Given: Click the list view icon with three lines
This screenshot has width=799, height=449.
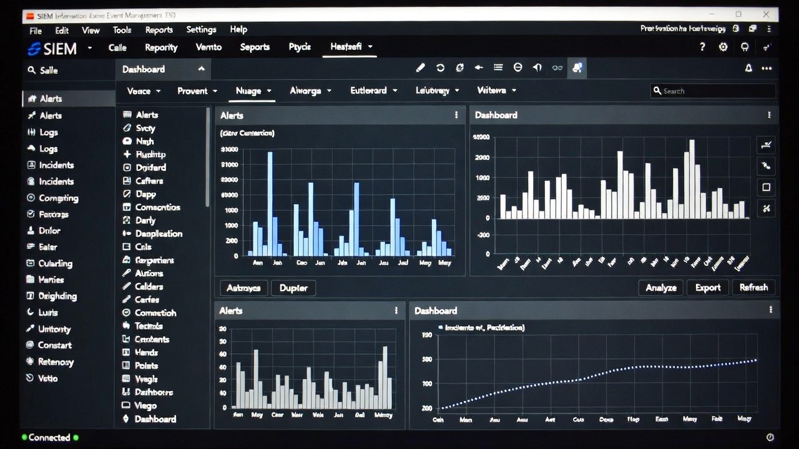Looking at the screenshot, I should 498,68.
